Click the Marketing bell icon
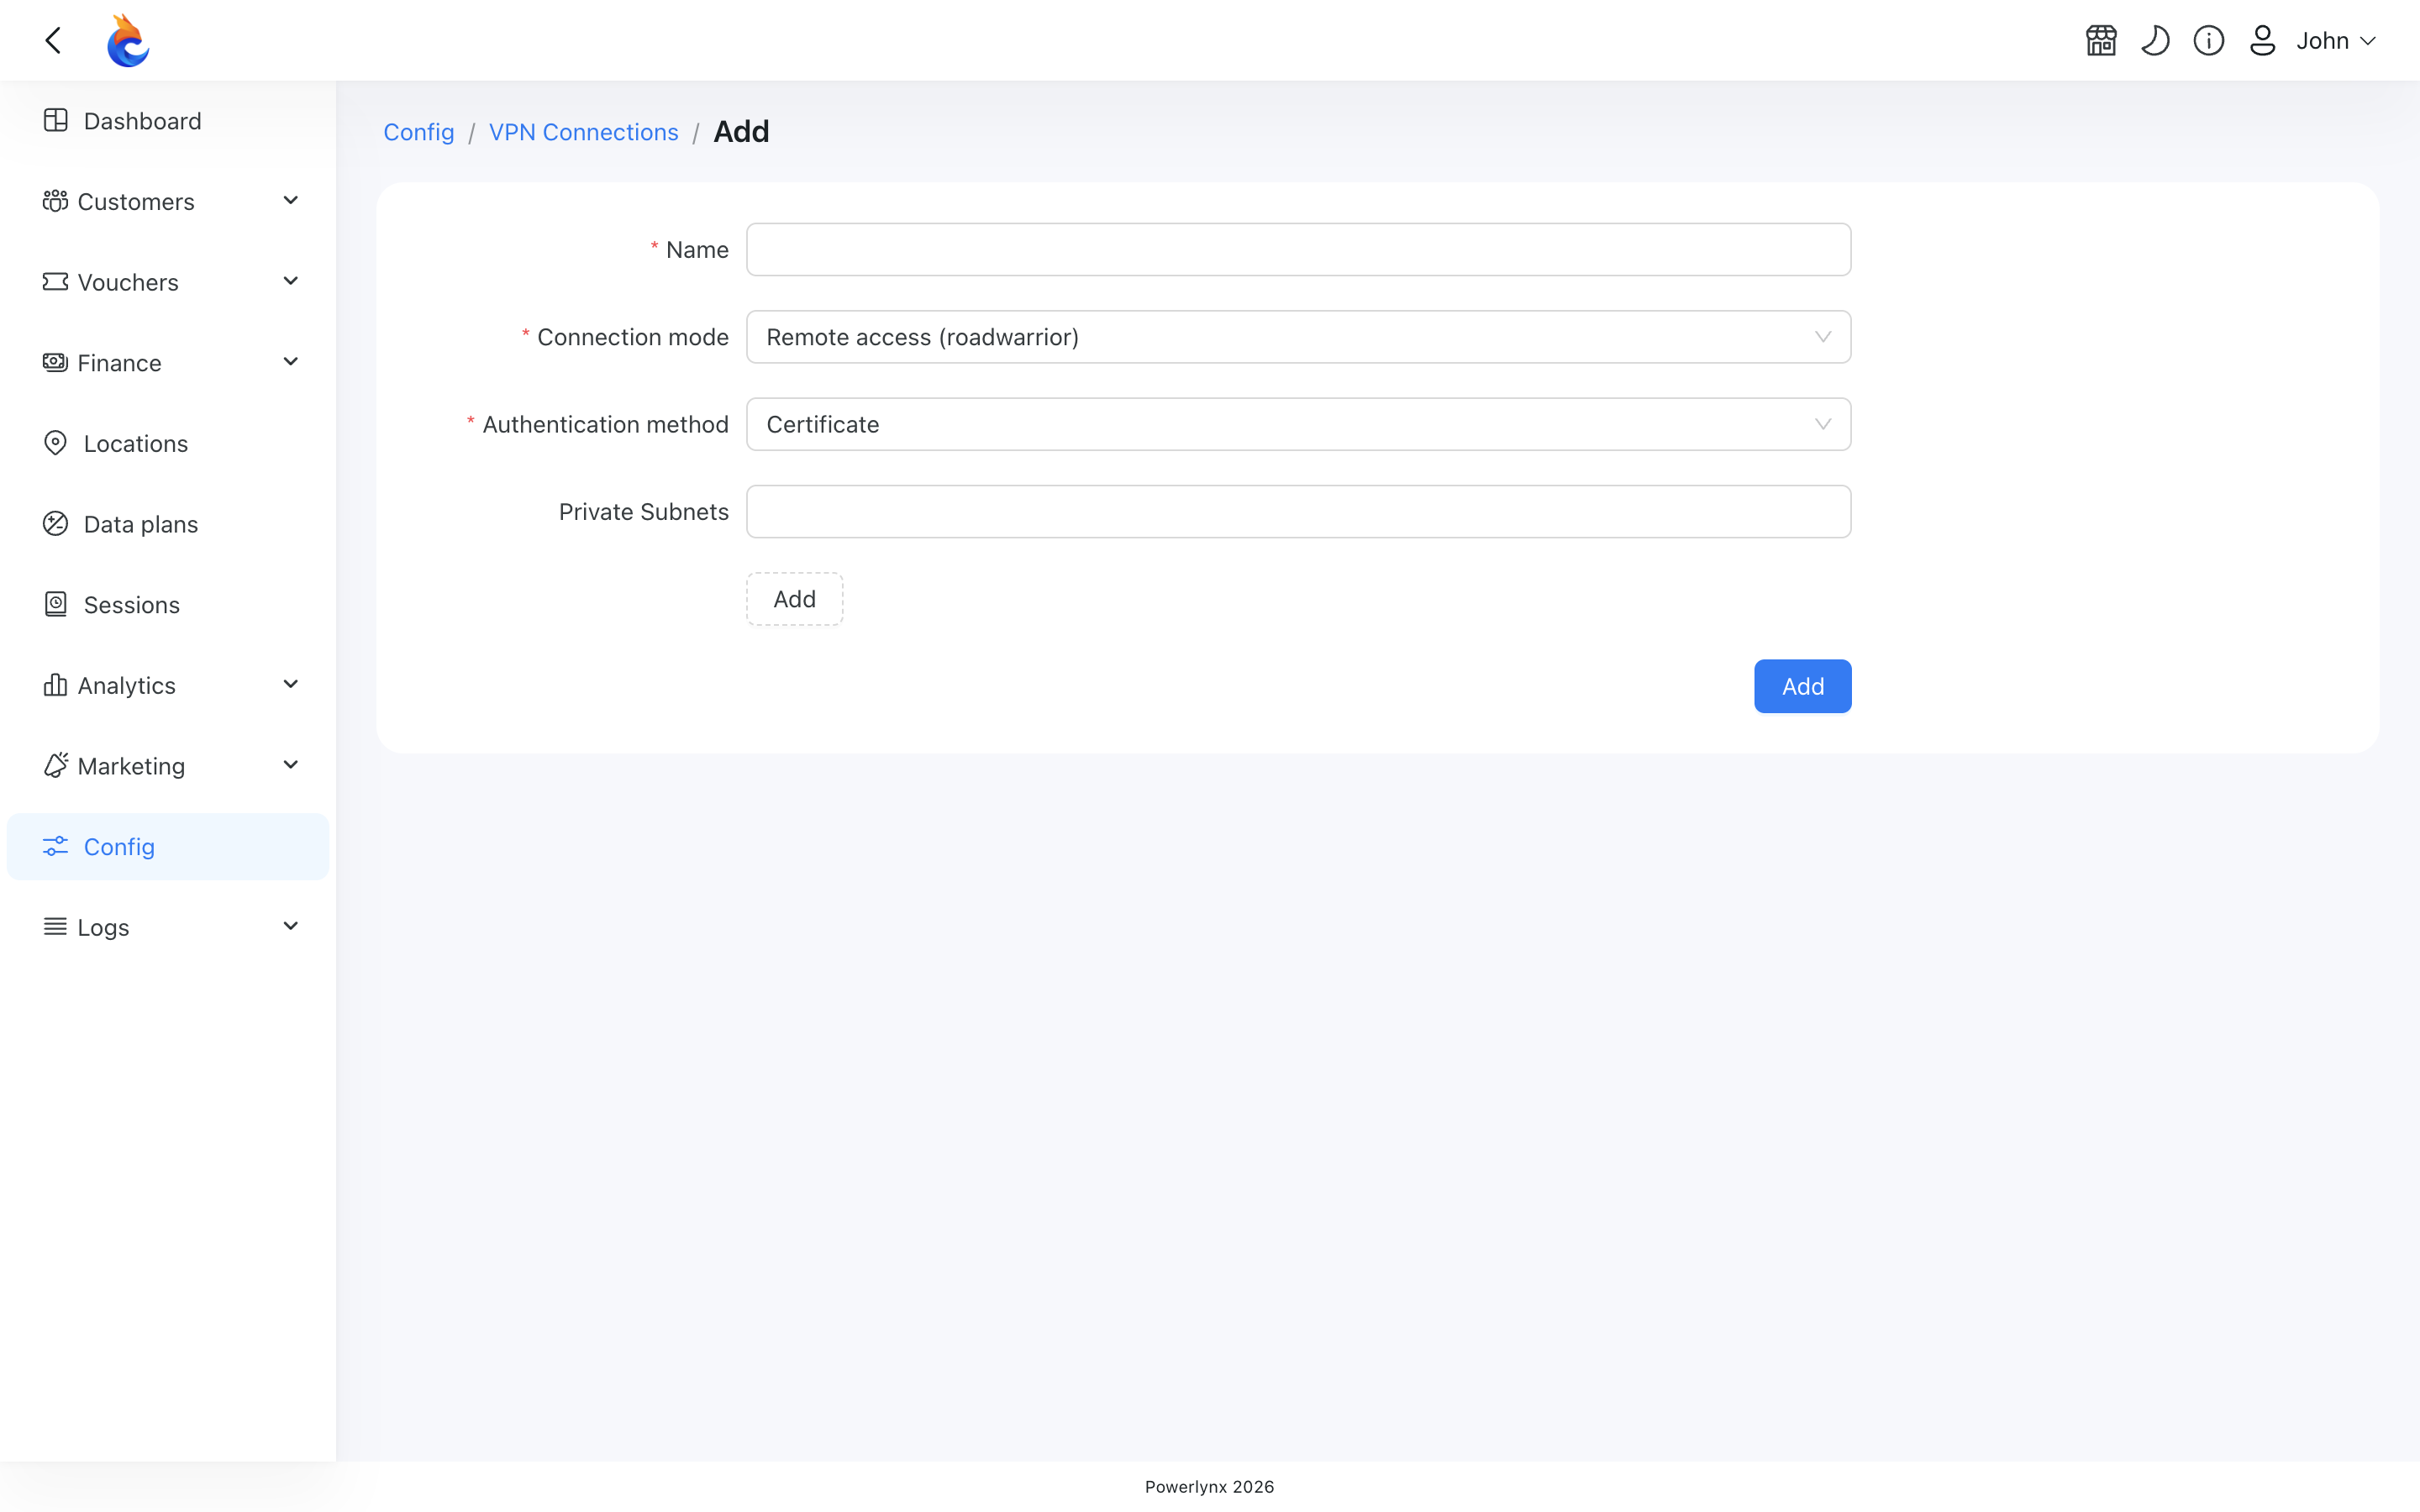 (x=56, y=765)
